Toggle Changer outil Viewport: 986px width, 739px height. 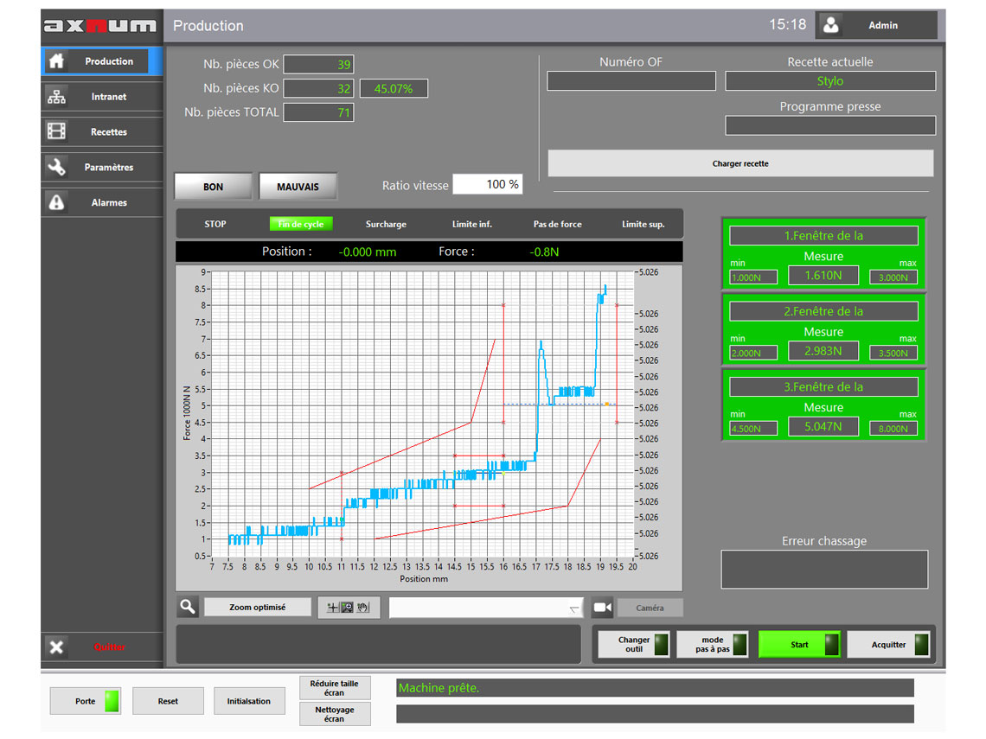point(633,644)
